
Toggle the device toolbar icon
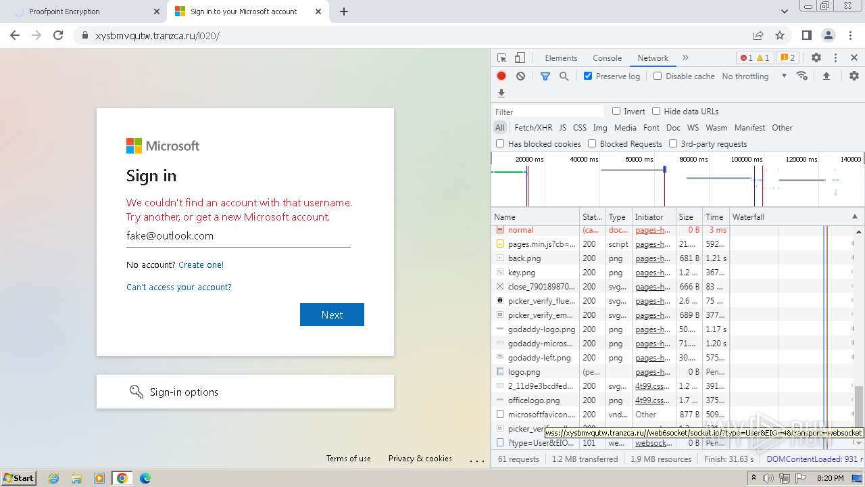520,58
